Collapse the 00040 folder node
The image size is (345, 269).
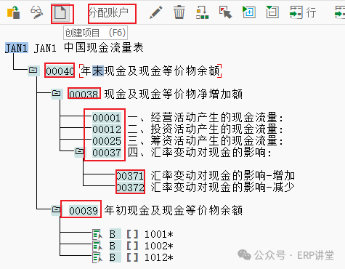pyautogui.click(x=33, y=71)
